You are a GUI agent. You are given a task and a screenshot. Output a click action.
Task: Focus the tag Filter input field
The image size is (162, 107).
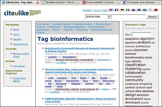click(141, 34)
